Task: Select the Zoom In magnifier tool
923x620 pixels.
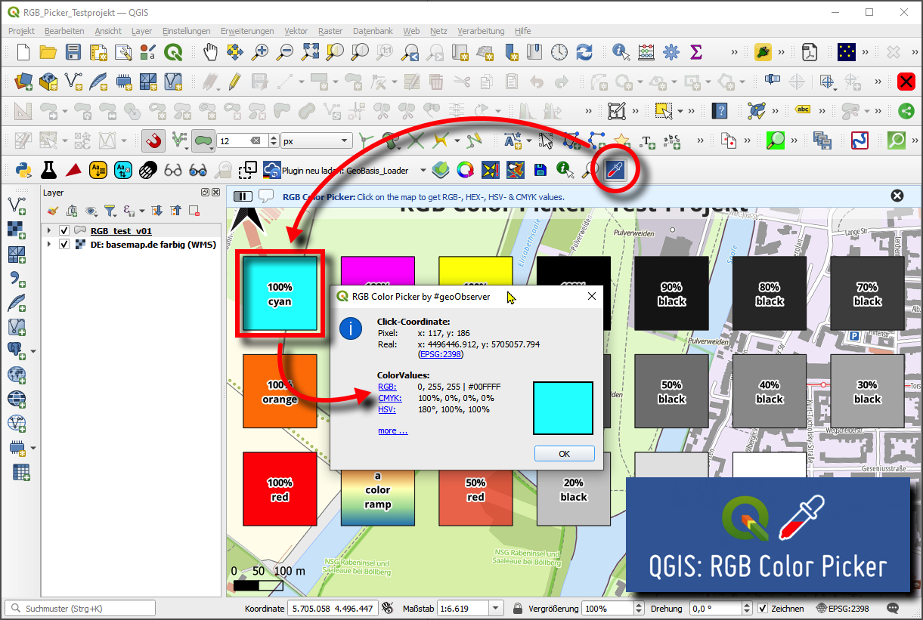Action: 261,52
